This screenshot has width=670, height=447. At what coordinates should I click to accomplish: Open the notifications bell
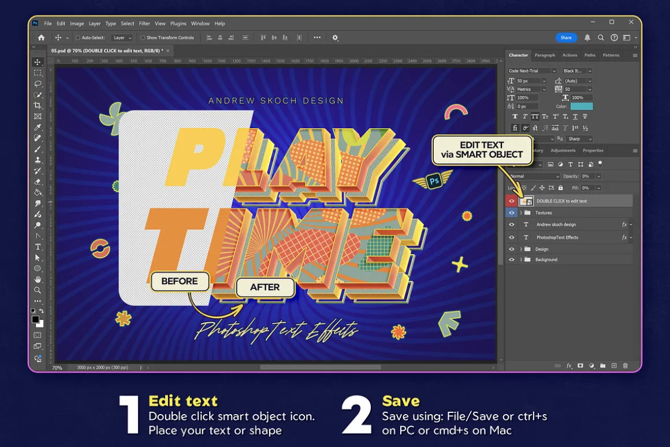pyautogui.click(x=587, y=38)
